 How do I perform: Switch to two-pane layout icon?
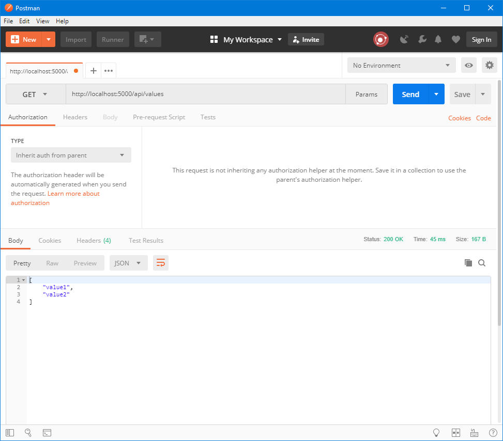coord(456,433)
